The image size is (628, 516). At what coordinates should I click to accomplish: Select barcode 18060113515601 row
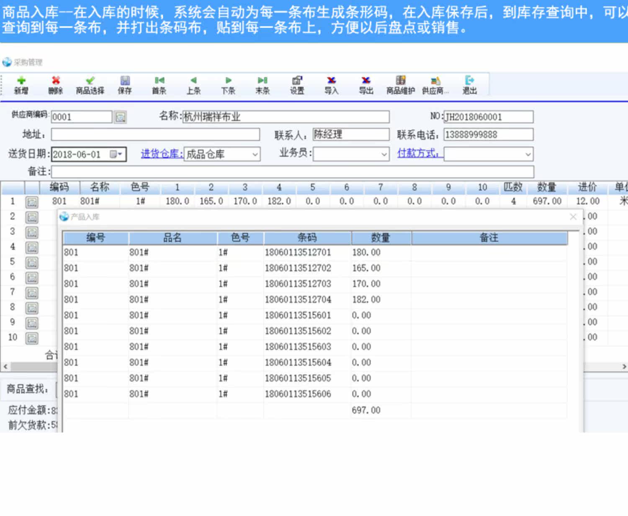coord(315,315)
